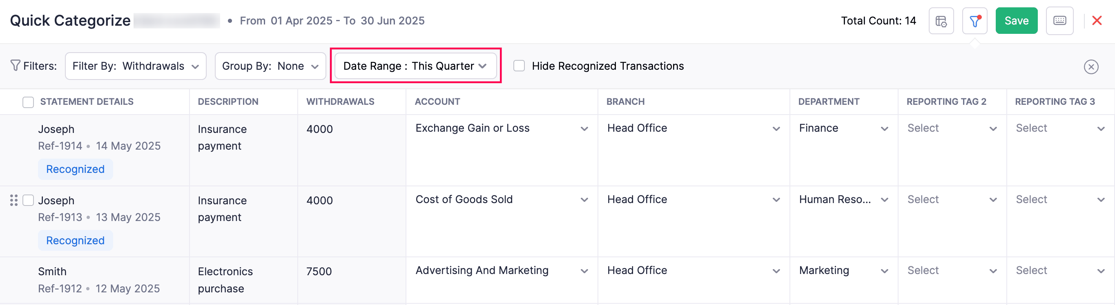Clear applied filters with the circled X icon
The height and width of the screenshot is (305, 1115).
coord(1091,66)
